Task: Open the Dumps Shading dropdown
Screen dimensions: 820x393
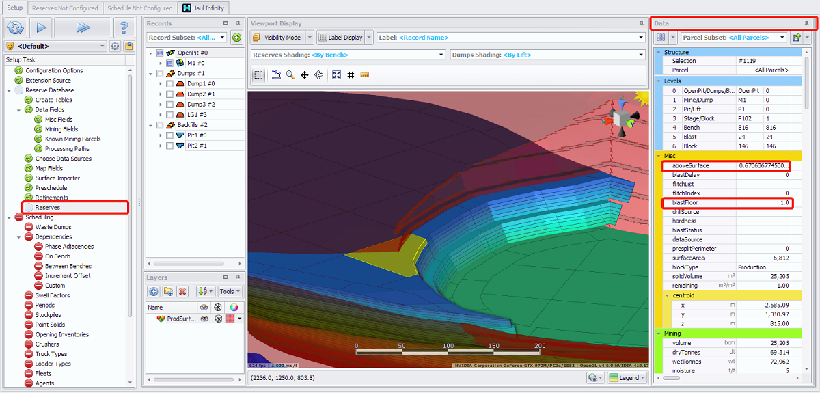Action: tap(640, 55)
